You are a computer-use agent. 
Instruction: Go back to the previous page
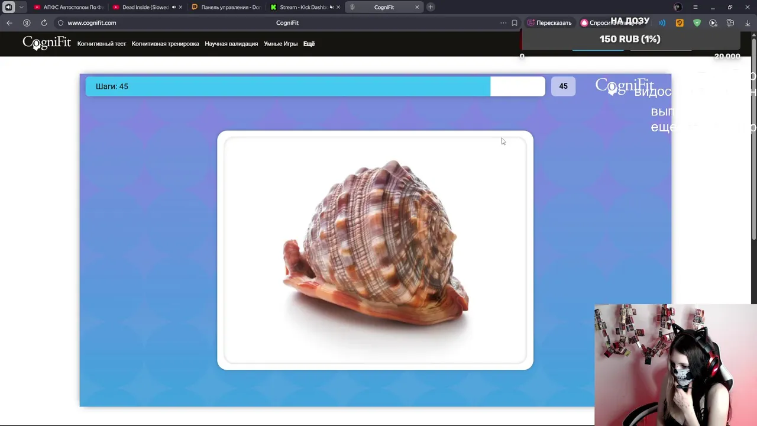[9, 22]
